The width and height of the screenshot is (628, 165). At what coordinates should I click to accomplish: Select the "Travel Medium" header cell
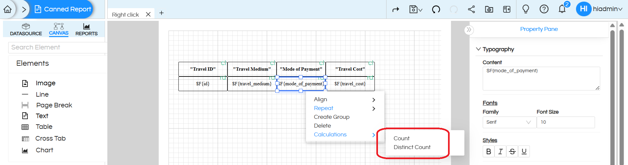[252, 69]
